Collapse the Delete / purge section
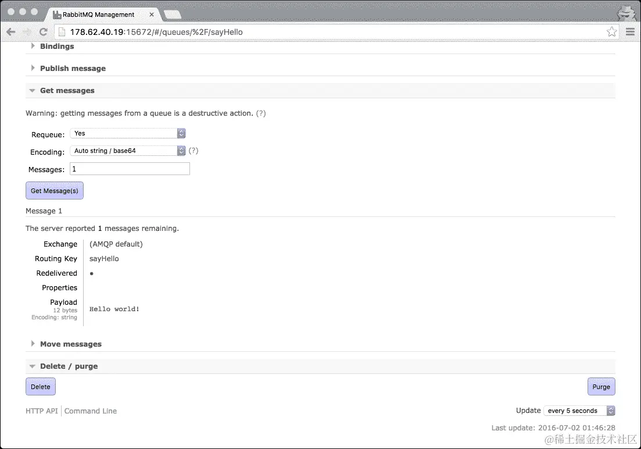The image size is (641, 449). 68,366
